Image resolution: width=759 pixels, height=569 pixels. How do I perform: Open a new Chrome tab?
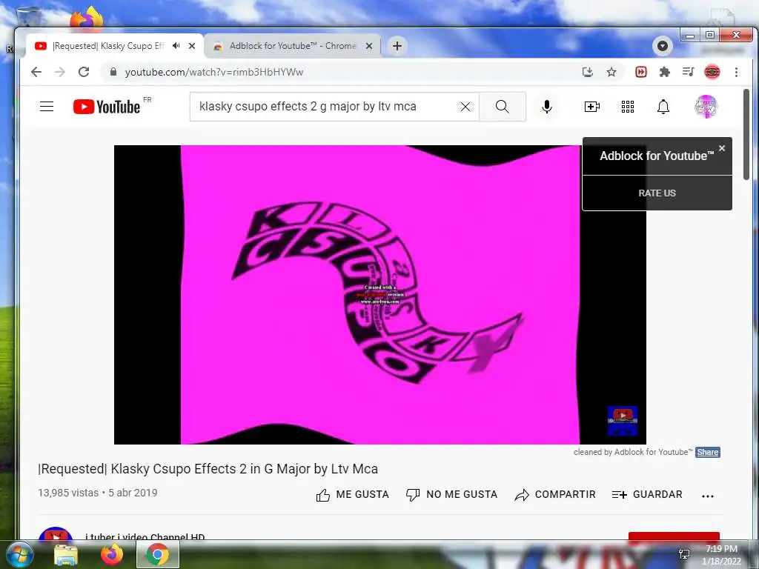tap(397, 46)
